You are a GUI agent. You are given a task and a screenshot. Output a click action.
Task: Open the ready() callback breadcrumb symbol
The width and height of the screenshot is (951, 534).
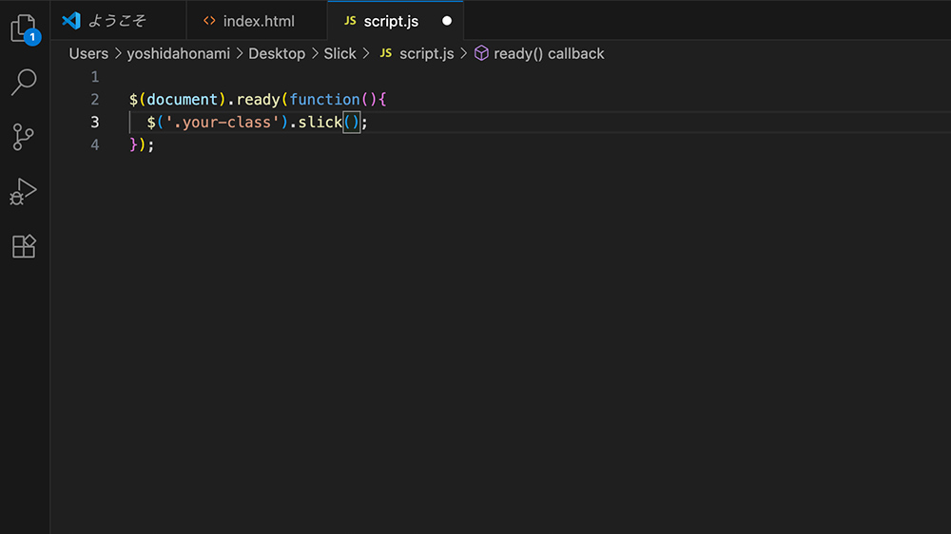click(549, 53)
